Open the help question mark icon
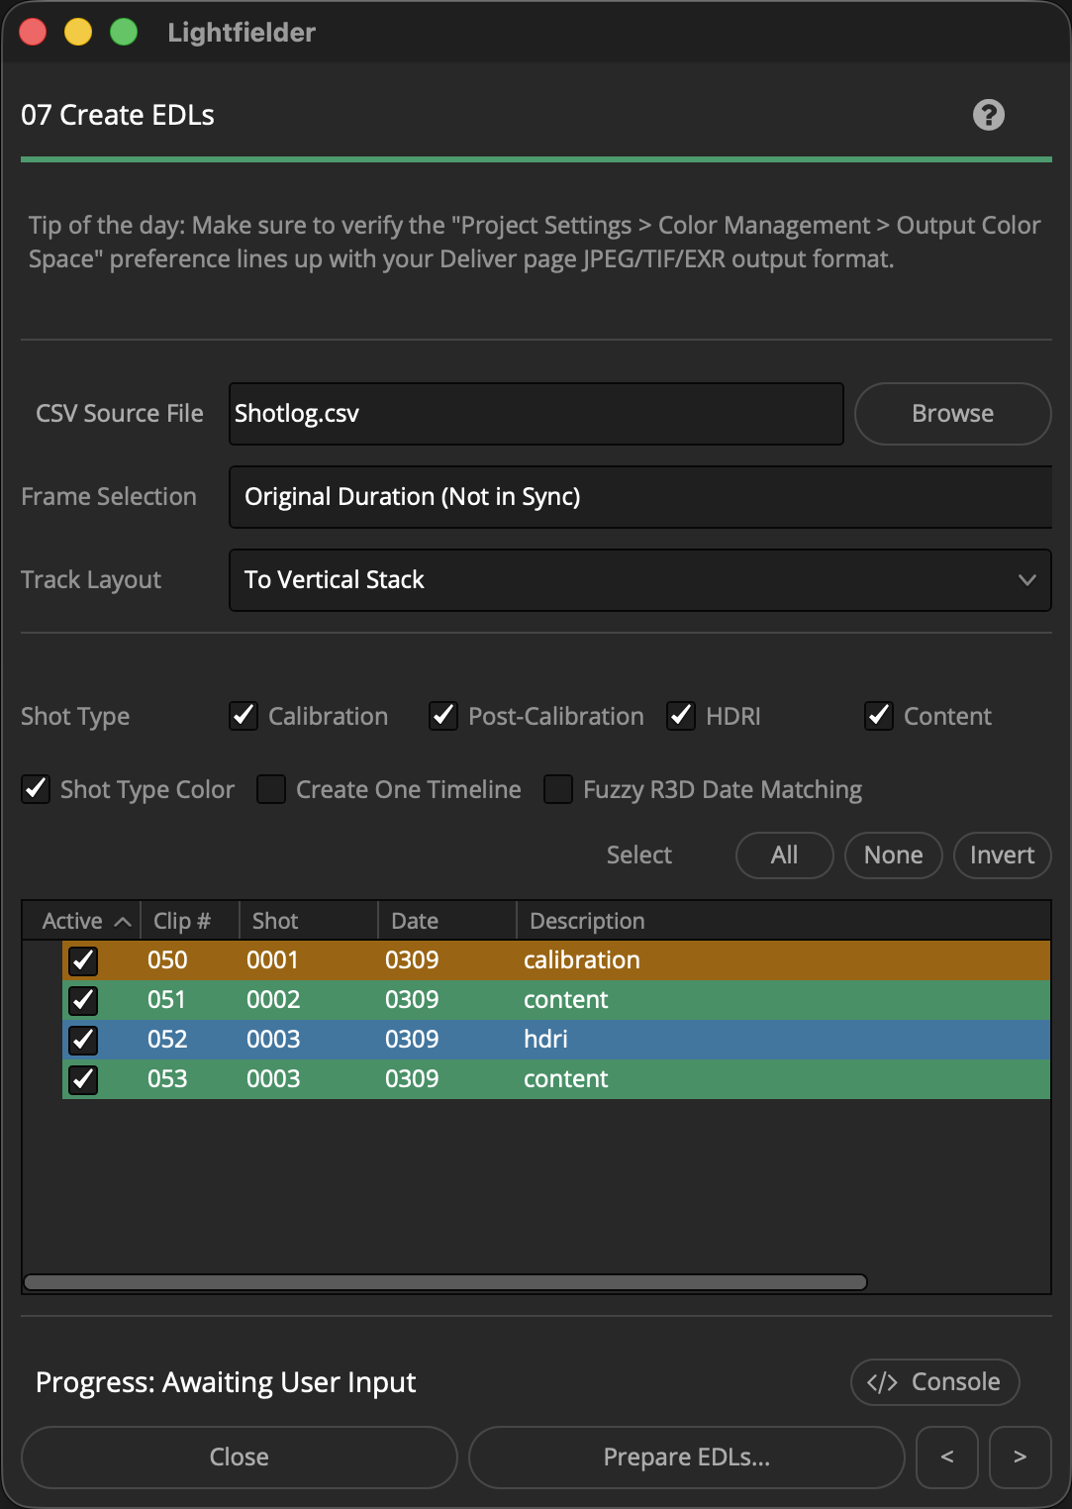Viewport: 1072px width, 1509px height. click(x=988, y=115)
